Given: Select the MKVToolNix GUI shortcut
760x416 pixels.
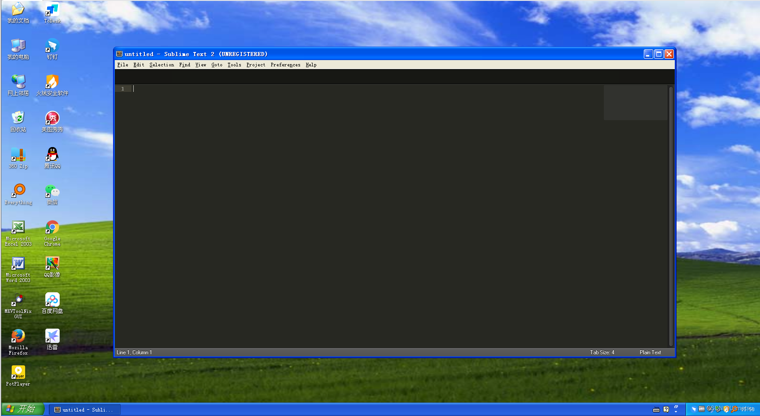Looking at the screenshot, I should click(18, 306).
